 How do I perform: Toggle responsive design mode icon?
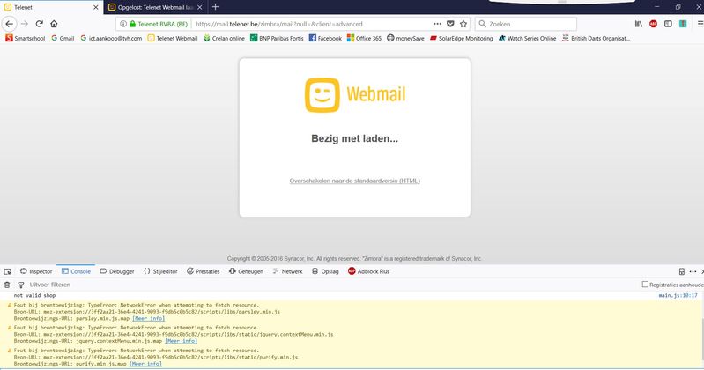(682, 271)
